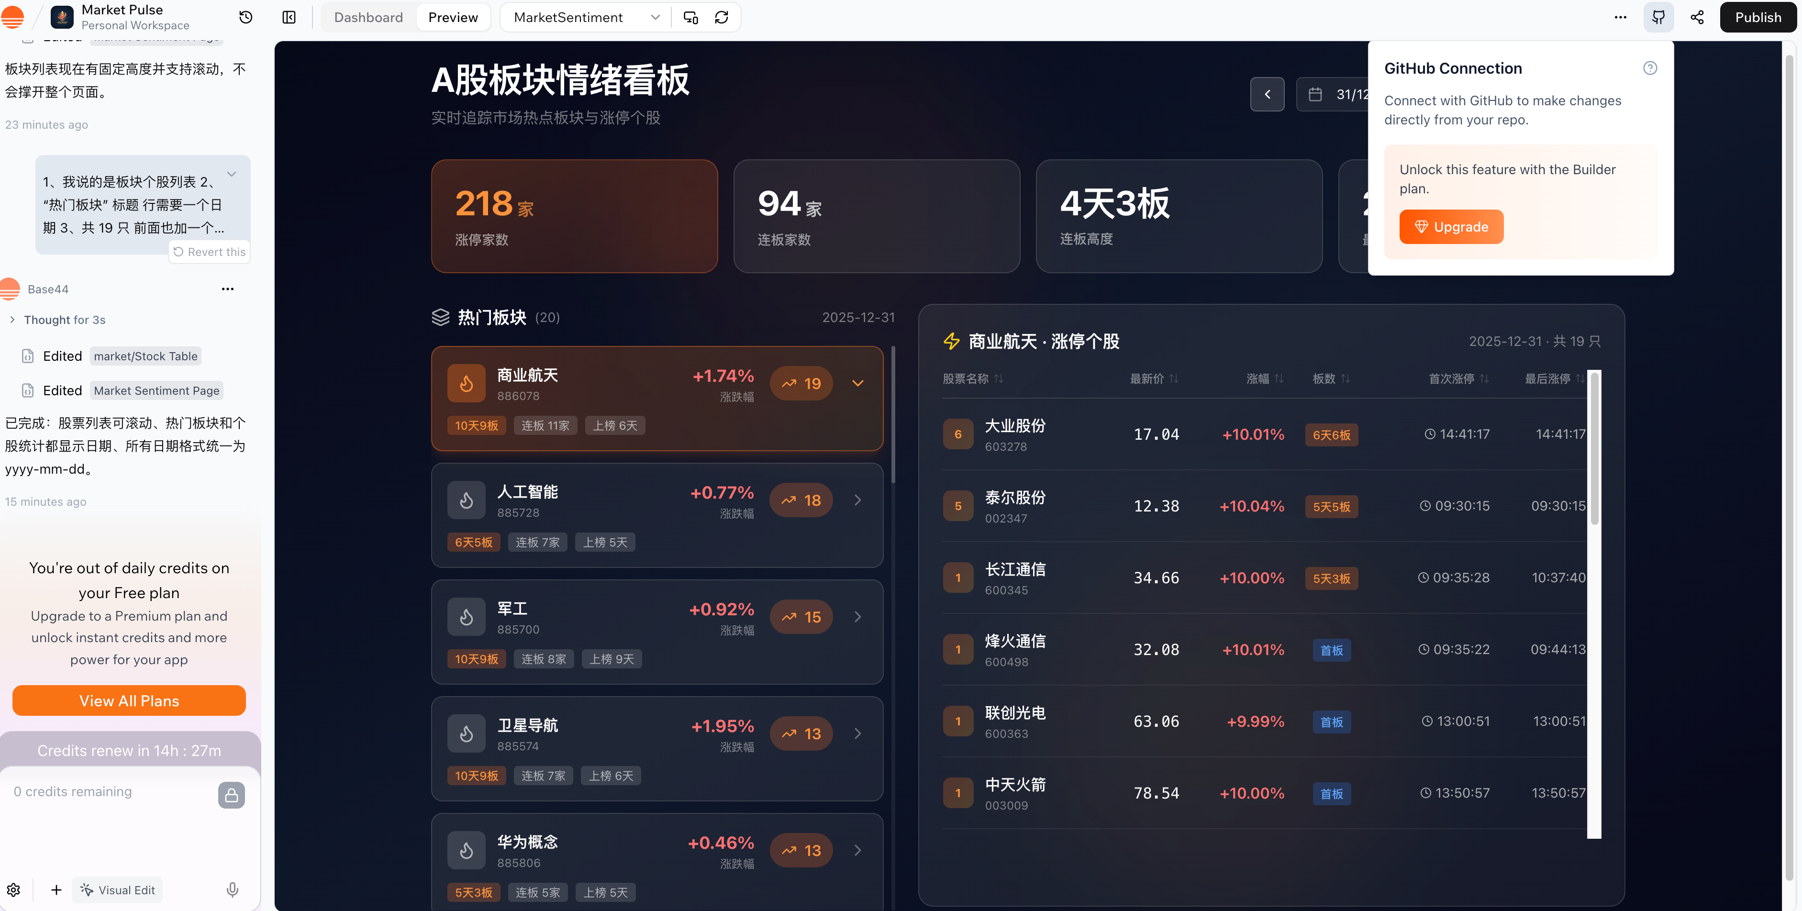This screenshot has width=1802, height=911.
Task: Open version history clock icon
Action: point(245,18)
